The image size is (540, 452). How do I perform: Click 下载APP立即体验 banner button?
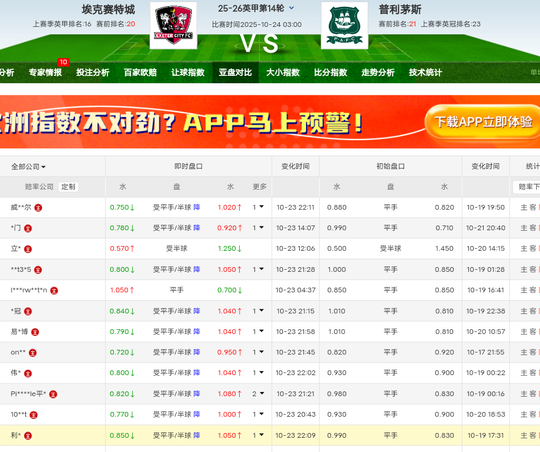point(483,122)
